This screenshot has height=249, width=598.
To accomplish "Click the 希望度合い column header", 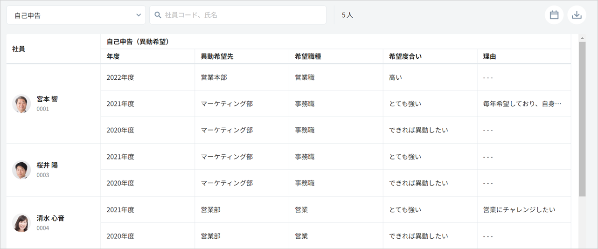I will click(405, 56).
